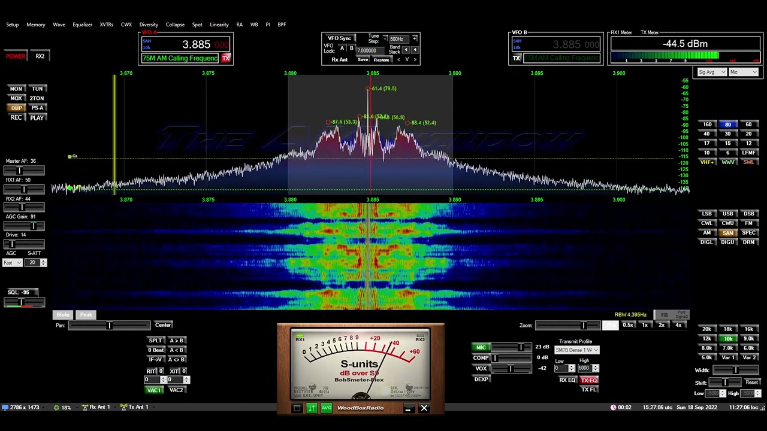This screenshot has height=431, width=767.
Task: Toggle the PS-A PureSignal button
Action: pos(37,108)
